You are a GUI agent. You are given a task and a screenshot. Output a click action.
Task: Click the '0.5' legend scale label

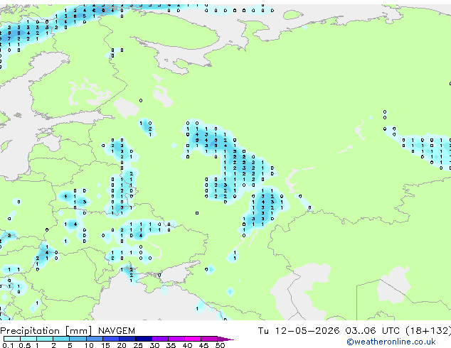point(25,345)
